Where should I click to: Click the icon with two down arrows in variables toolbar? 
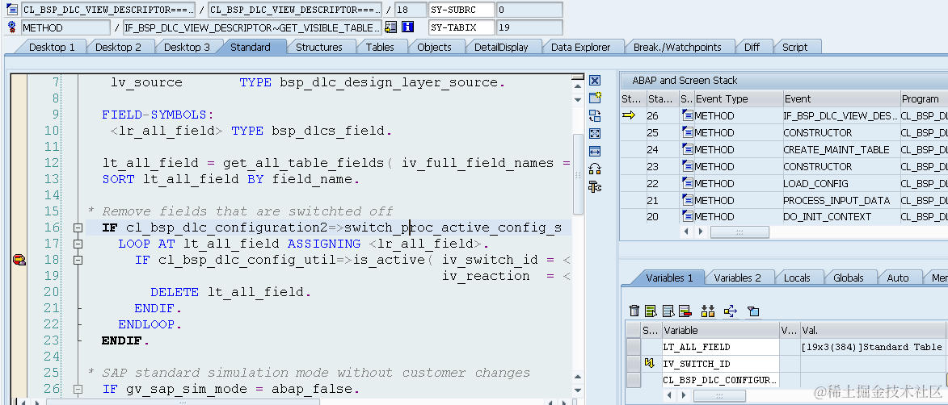(708, 311)
